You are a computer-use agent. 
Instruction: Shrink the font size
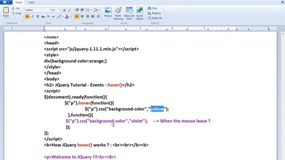[x=69, y=10]
